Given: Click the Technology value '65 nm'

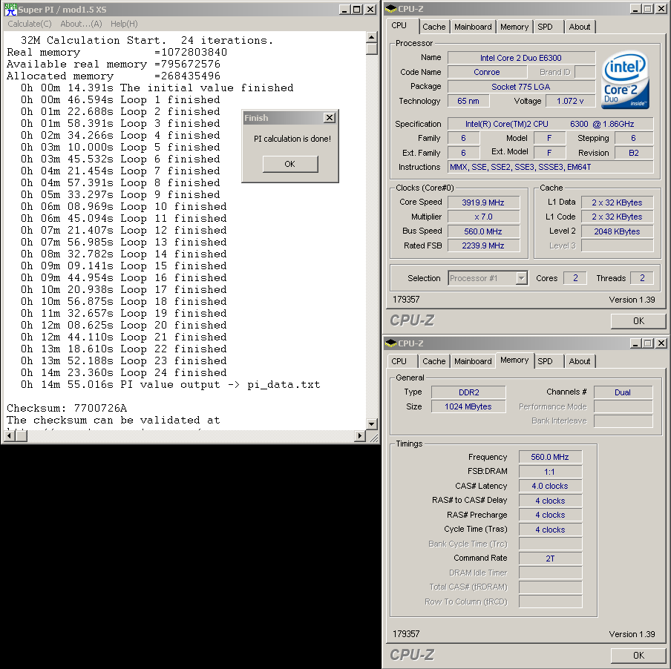Looking at the screenshot, I should pos(468,102).
